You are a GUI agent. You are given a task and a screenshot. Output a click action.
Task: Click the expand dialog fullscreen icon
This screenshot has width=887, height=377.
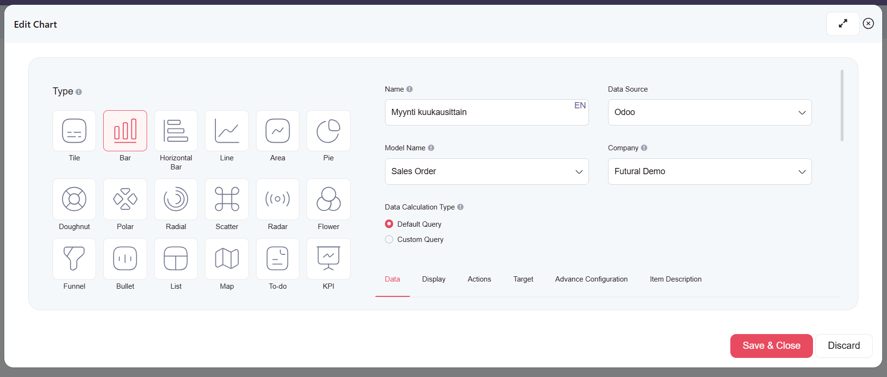843,23
